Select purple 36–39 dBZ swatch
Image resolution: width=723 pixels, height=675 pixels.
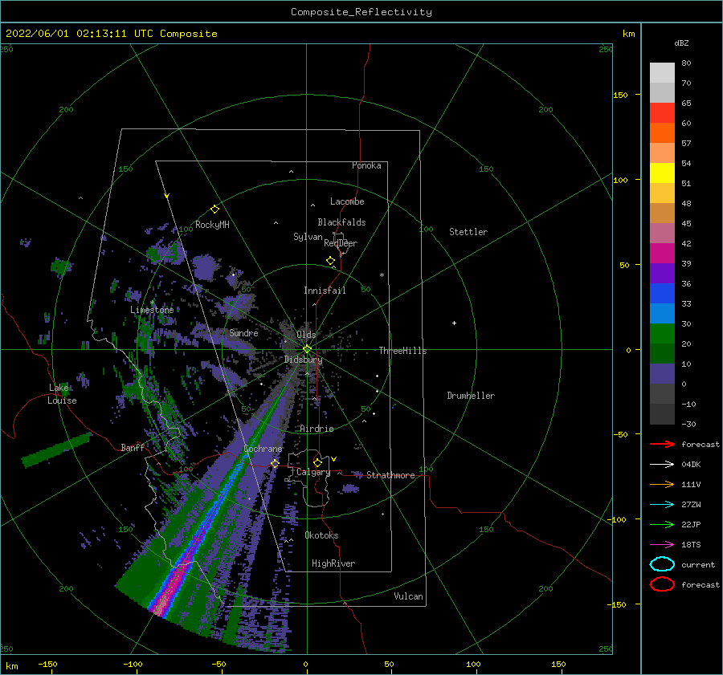tap(662, 273)
